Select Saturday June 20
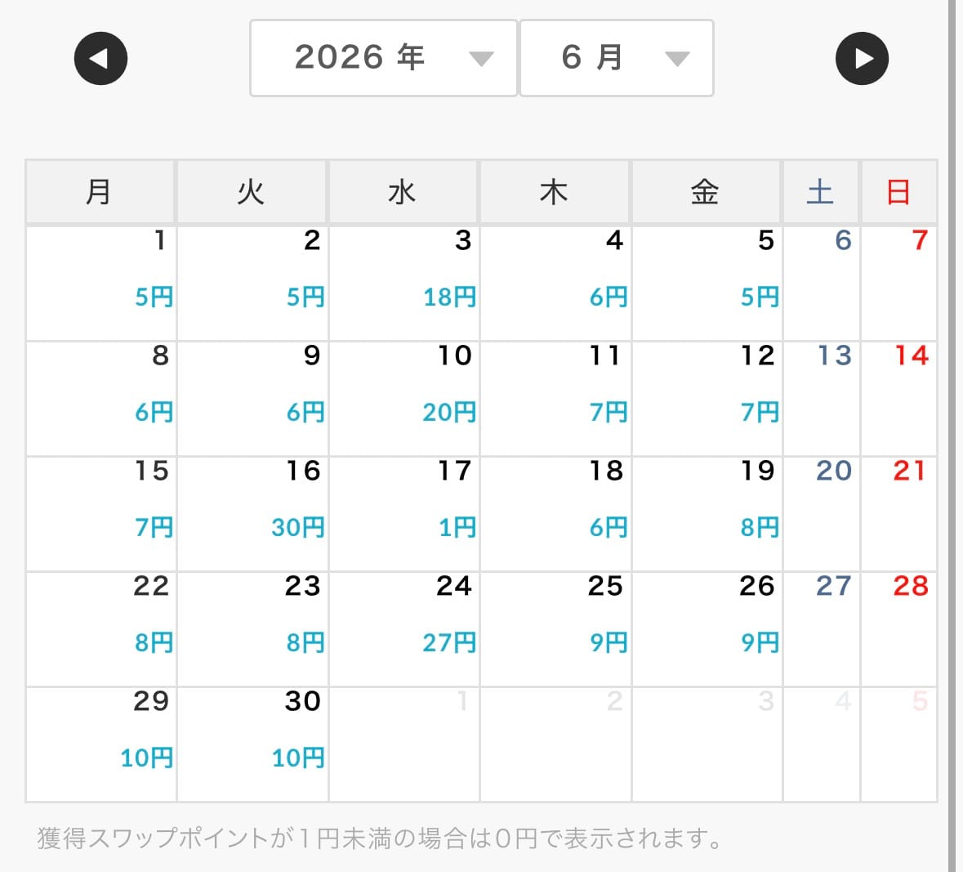Viewport: 963px width, 872px height. [x=821, y=514]
